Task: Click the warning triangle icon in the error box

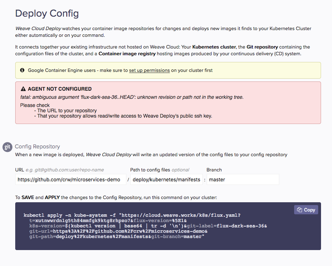Action: 23,89
